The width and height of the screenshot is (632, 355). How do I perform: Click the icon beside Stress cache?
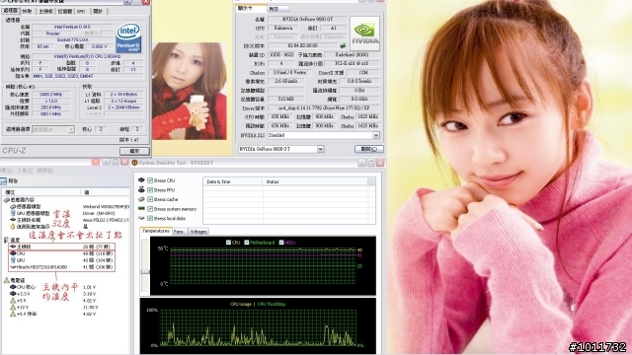point(141,199)
